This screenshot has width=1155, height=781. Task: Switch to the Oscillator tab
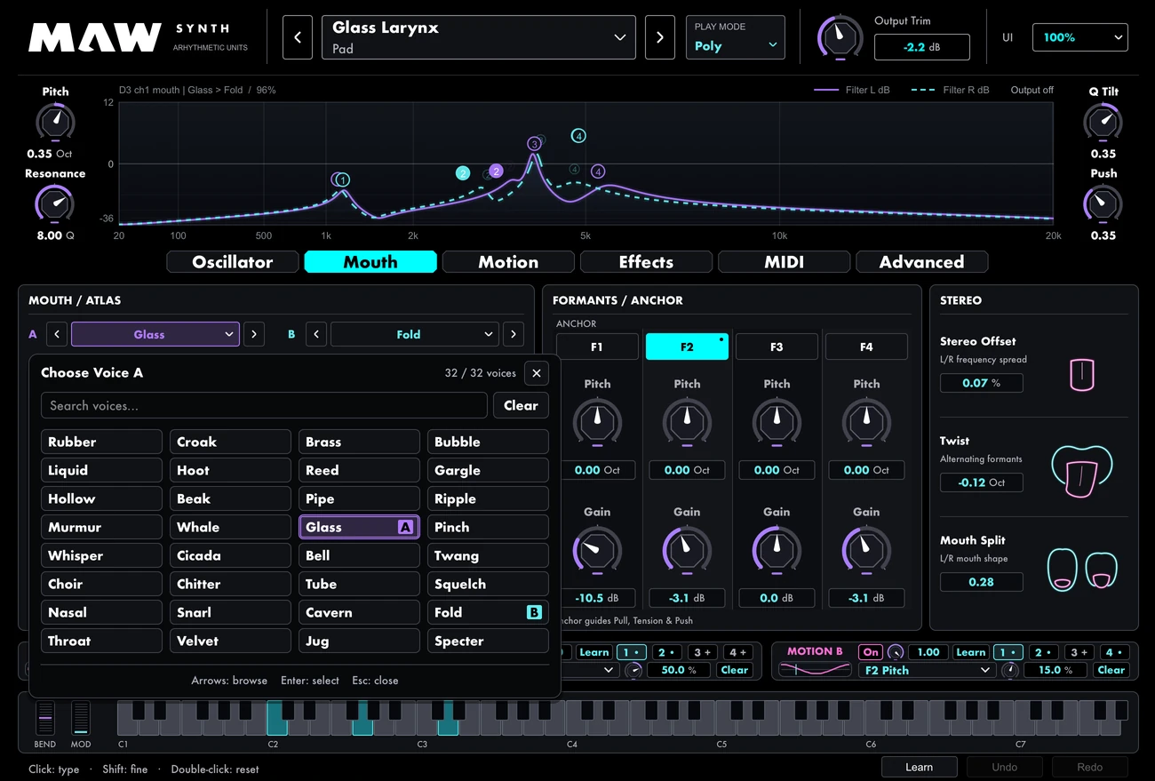[233, 262]
